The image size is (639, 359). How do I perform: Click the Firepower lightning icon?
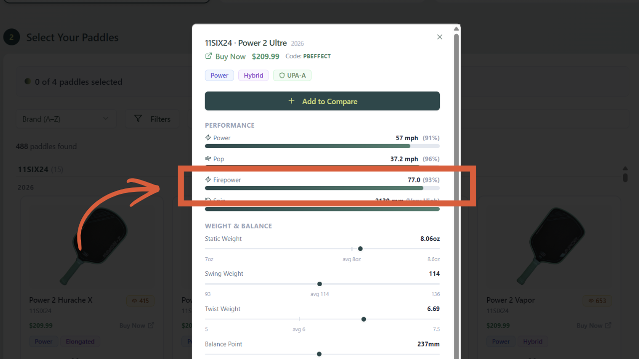208,179
